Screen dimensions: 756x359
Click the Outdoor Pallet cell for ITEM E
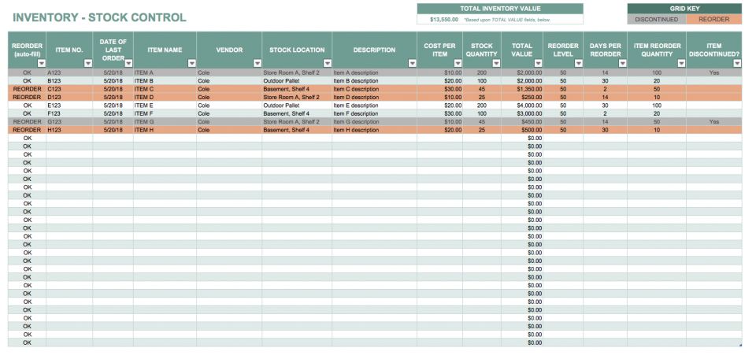(297, 105)
